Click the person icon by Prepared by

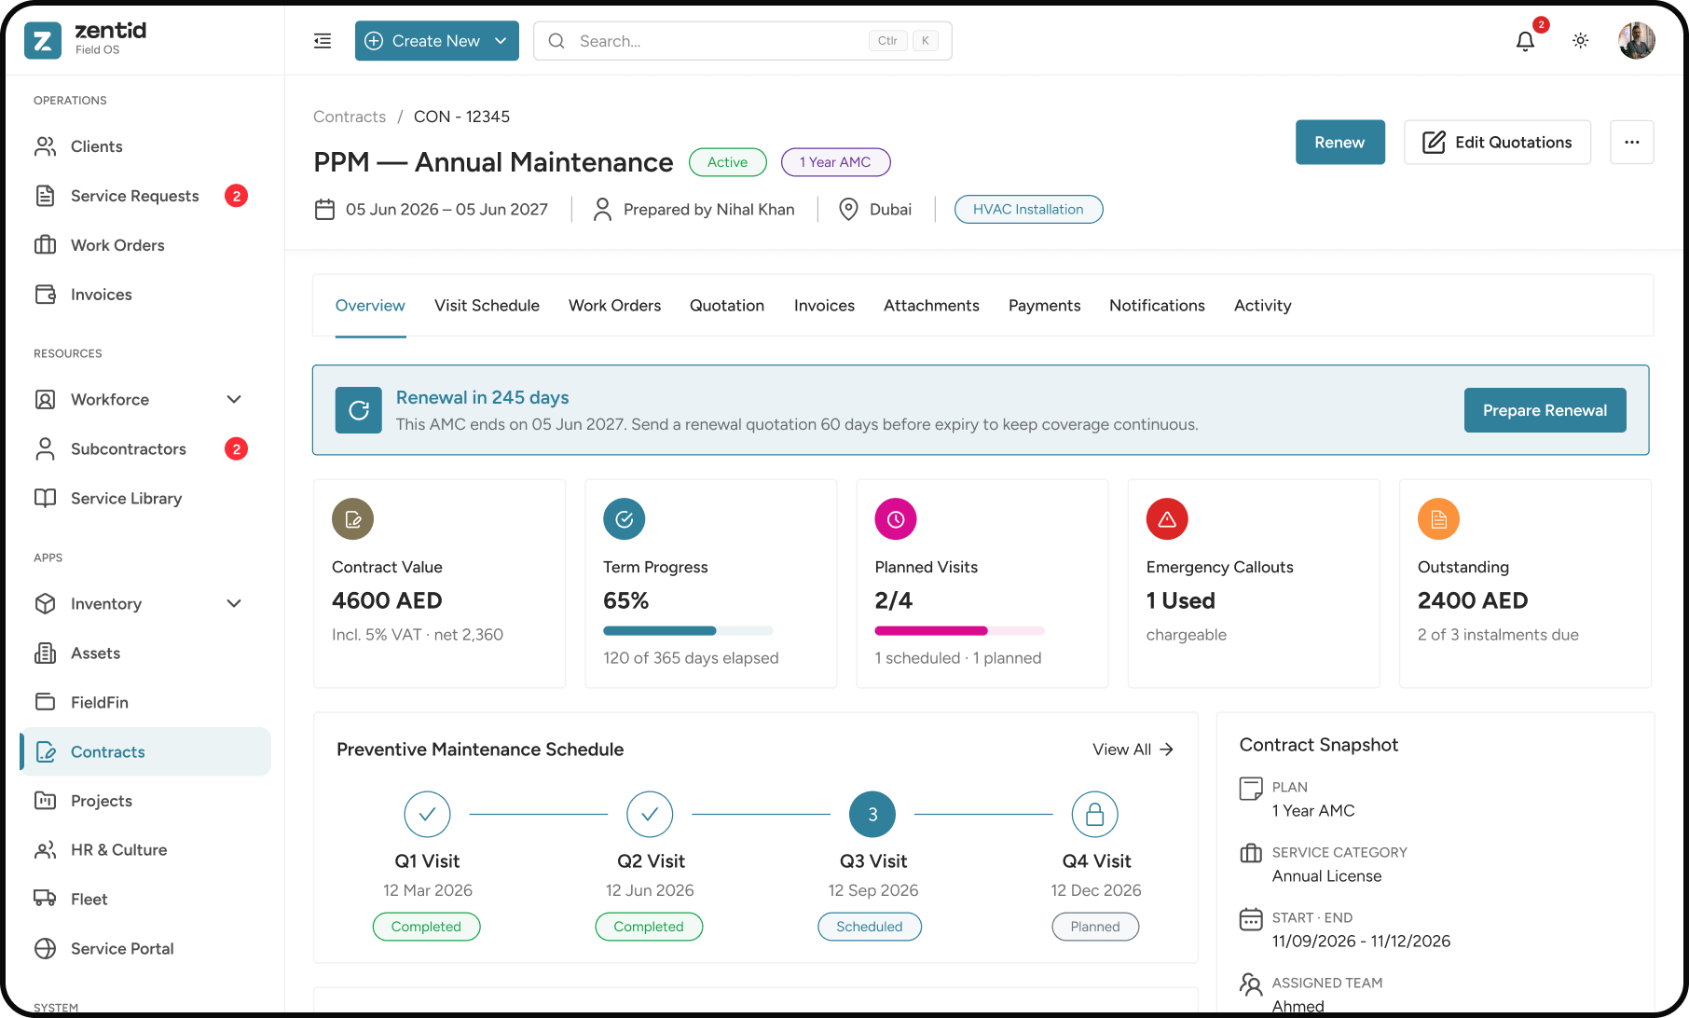coord(602,210)
